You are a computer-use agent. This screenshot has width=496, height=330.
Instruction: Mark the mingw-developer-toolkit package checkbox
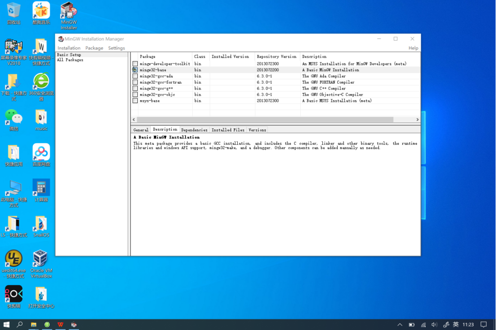click(x=135, y=64)
